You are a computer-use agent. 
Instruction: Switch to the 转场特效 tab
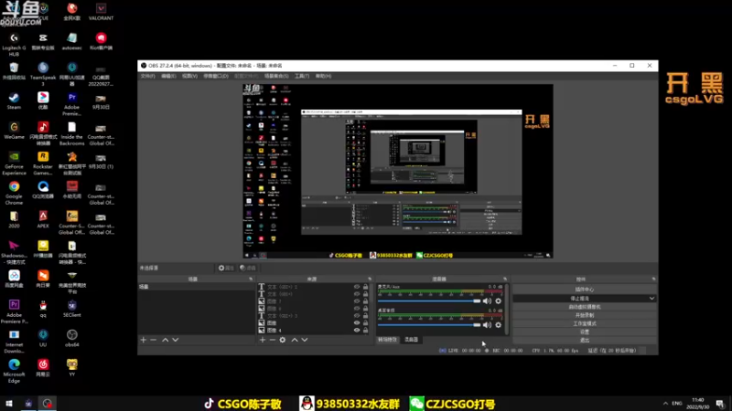tap(387, 340)
